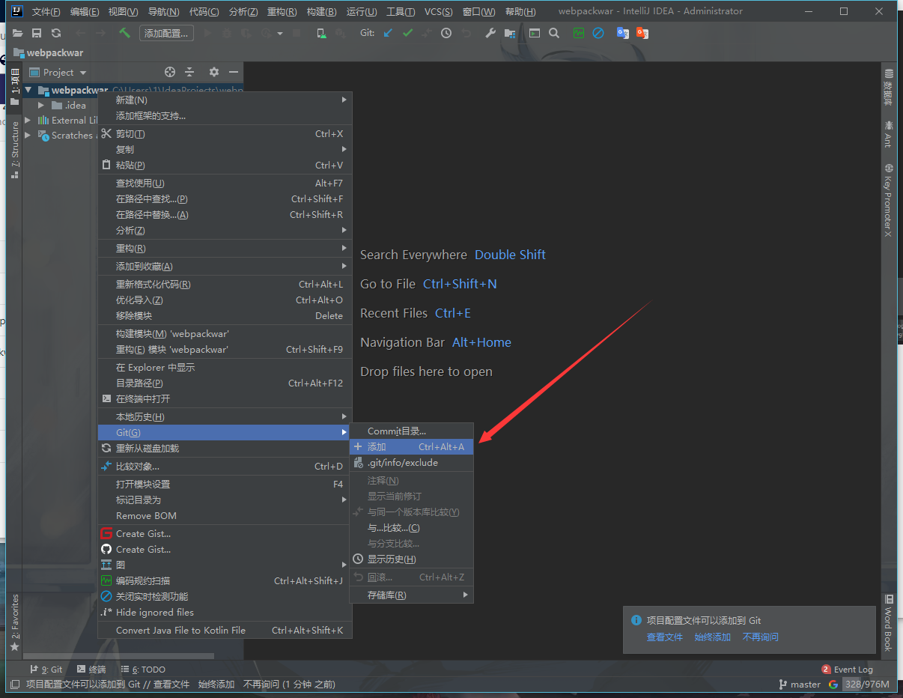Expand the Scratches tree node

28,136
